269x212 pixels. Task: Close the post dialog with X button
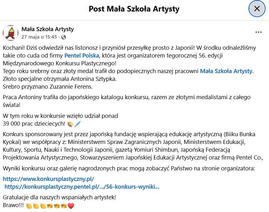pos(257,9)
